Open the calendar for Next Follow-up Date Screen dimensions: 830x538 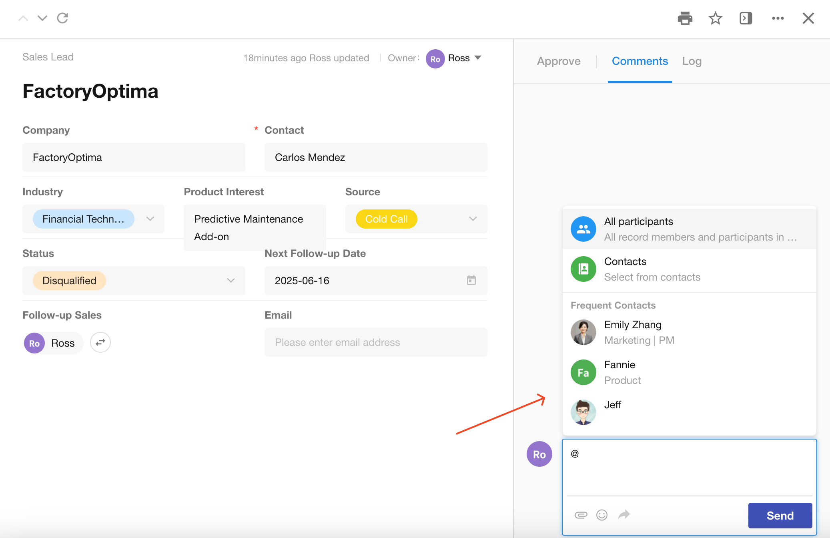[471, 280]
